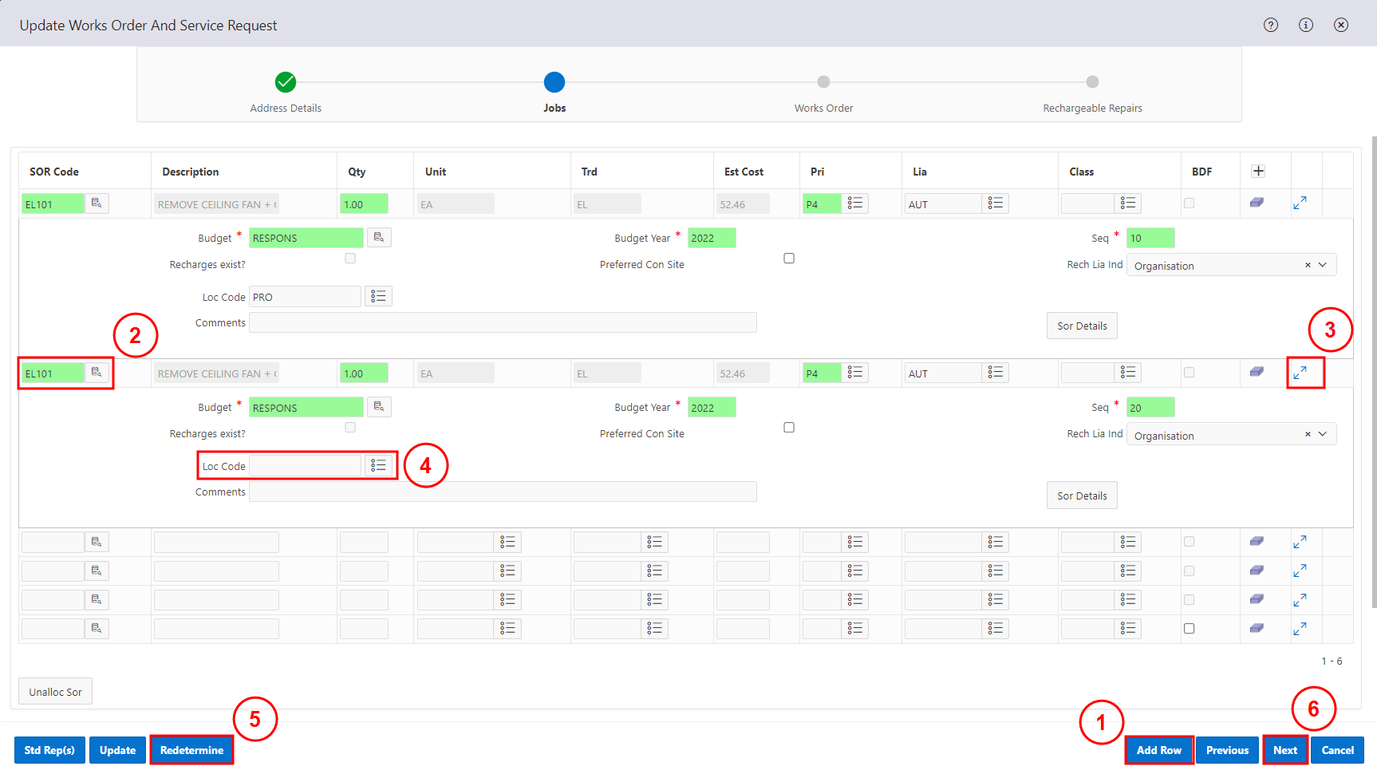Toggle BDF checkbox in first empty row

(x=1190, y=542)
